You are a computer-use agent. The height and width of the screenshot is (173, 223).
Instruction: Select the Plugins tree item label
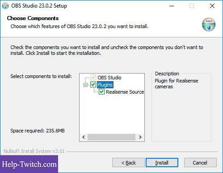[105, 85]
